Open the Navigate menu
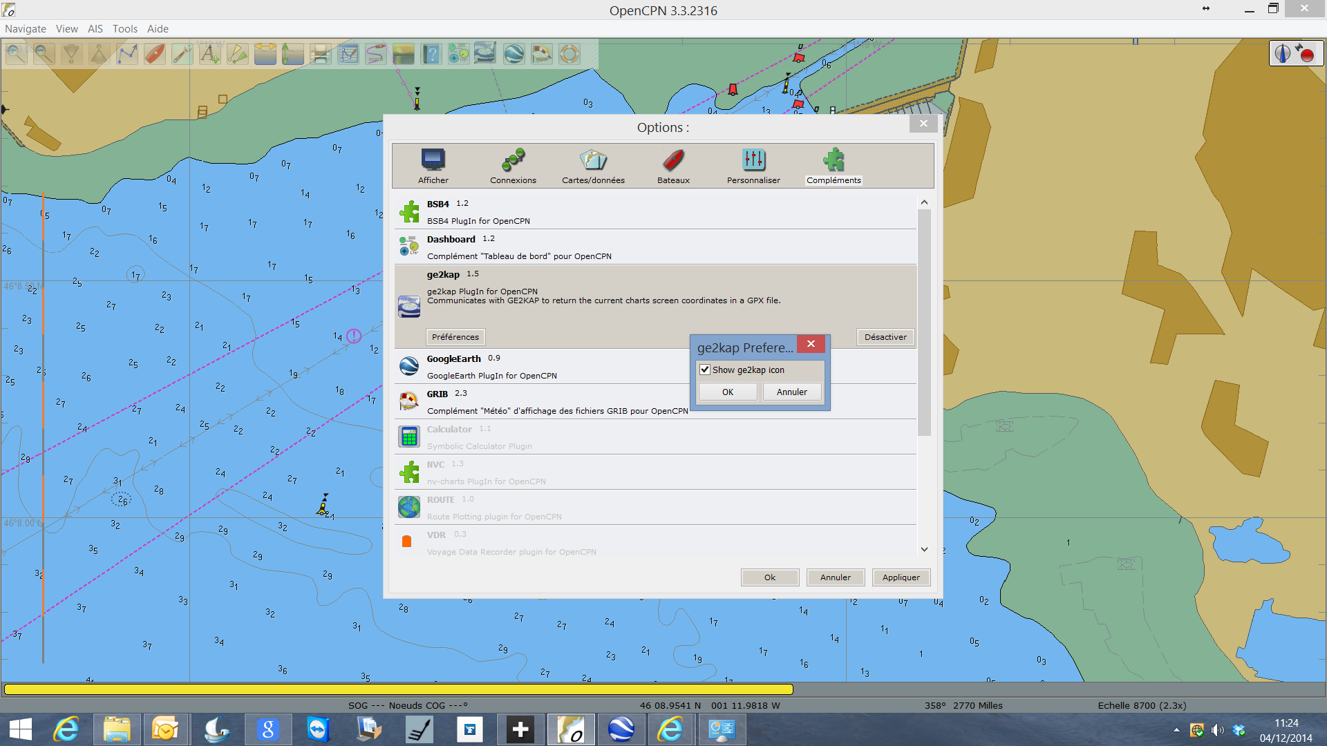This screenshot has height=746, width=1327. pos(26,29)
